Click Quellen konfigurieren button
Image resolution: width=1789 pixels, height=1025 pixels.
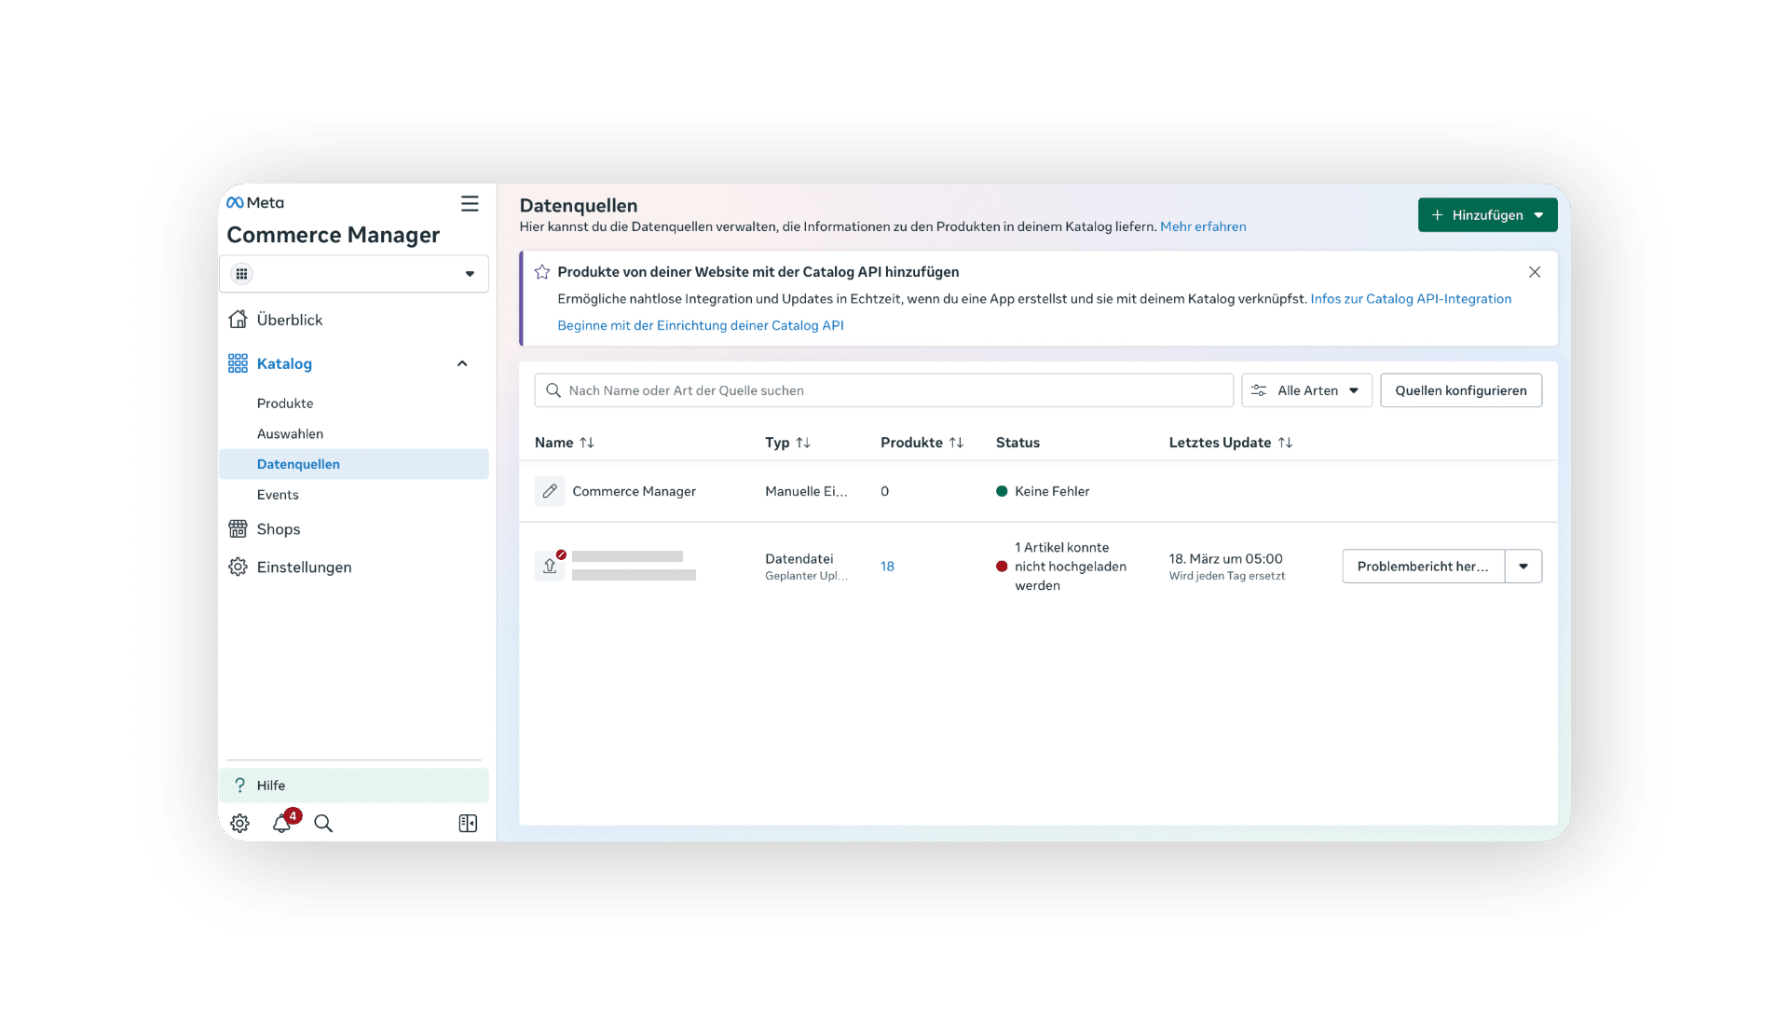[x=1461, y=390]
